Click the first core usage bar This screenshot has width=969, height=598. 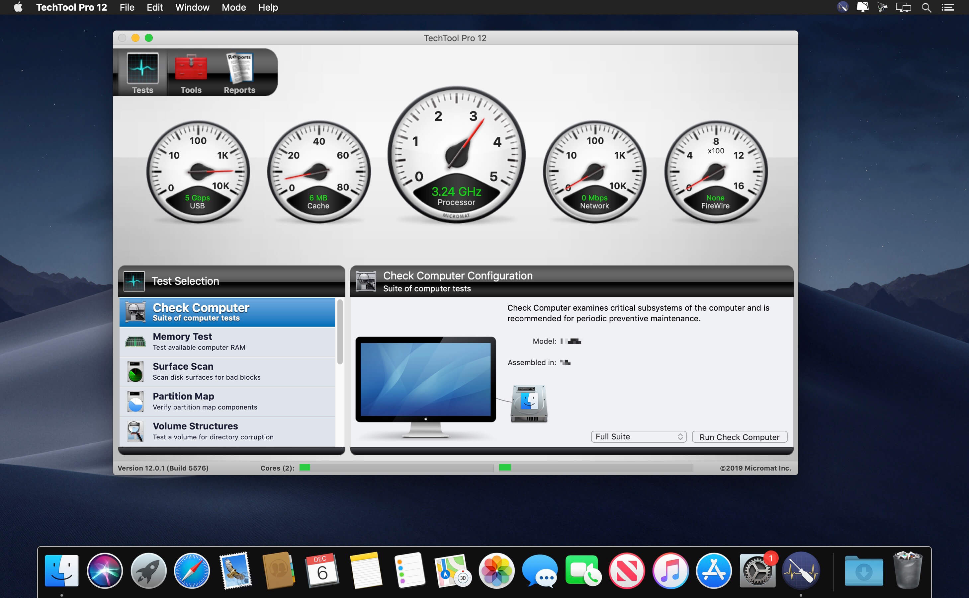(396, 468)
